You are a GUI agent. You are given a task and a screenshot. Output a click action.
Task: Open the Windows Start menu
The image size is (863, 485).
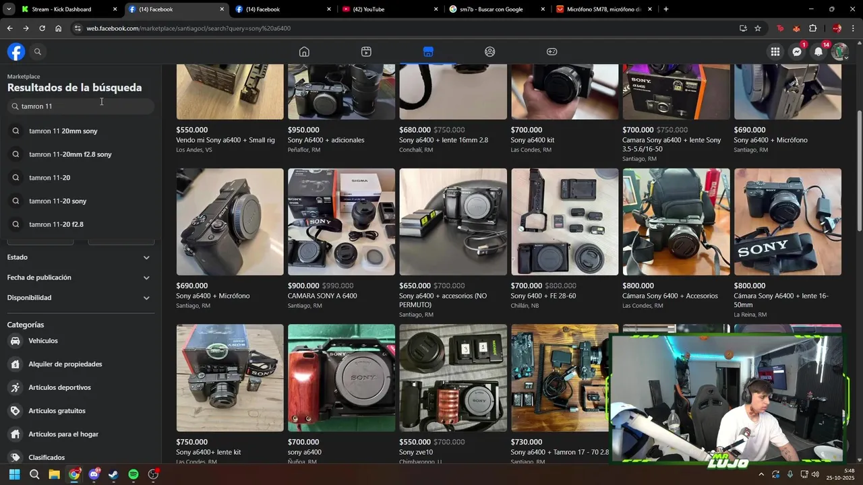click(x=14, y=474)
